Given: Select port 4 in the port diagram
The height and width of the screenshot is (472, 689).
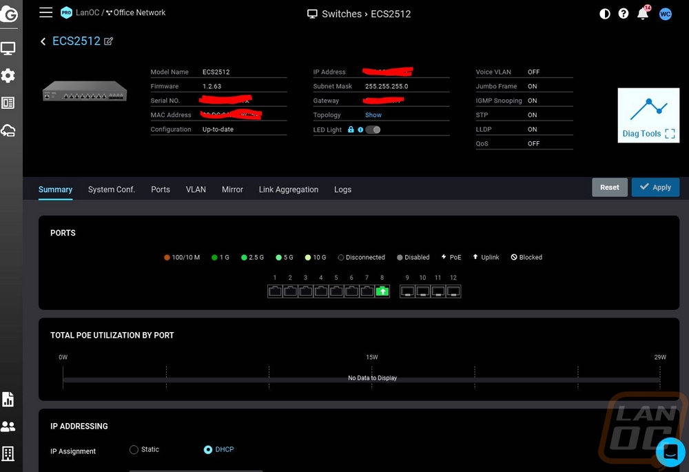Looking at the screenshot, I should click(321, 291).
